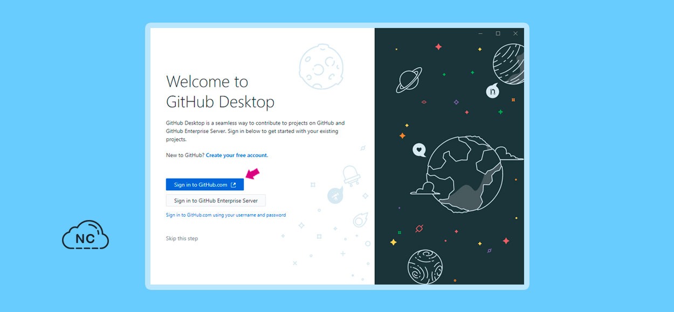The height and width of the screenshot is (312, 674).
Task: Click the New to GitHub? text
Action: [x=185, y=155]
